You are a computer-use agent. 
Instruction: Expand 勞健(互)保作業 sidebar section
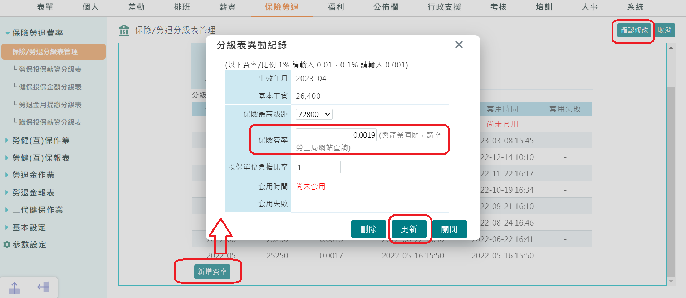point(38,141)
